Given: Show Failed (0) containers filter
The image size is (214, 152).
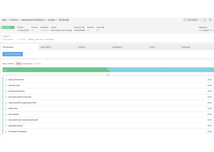Looking at the screenshot, I should (38, 64).
